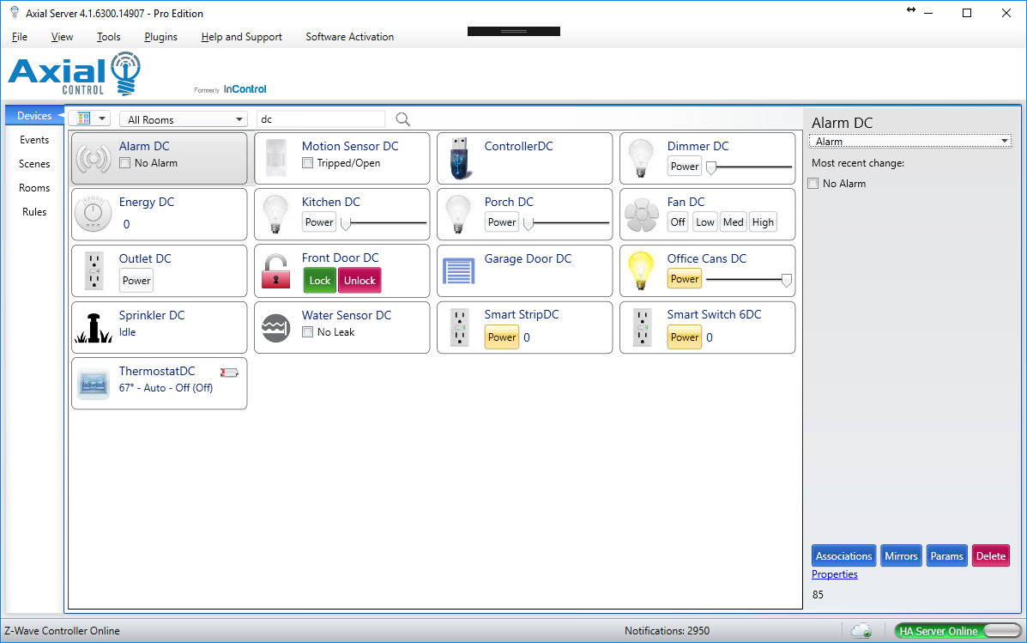Click the ThermostatDC thermostat icon
Image resolution: width=1027 pixels, height=643 pixels.
(x=93, y=383)
